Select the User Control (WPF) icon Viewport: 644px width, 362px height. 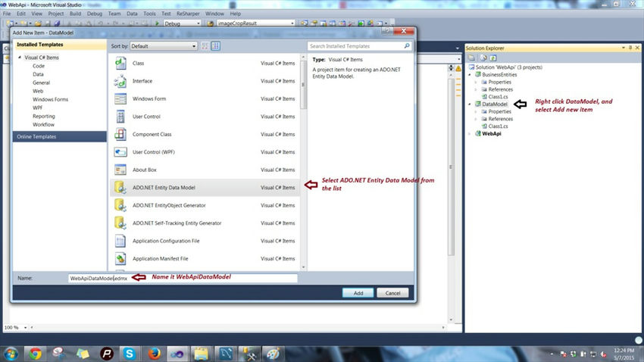120,152
